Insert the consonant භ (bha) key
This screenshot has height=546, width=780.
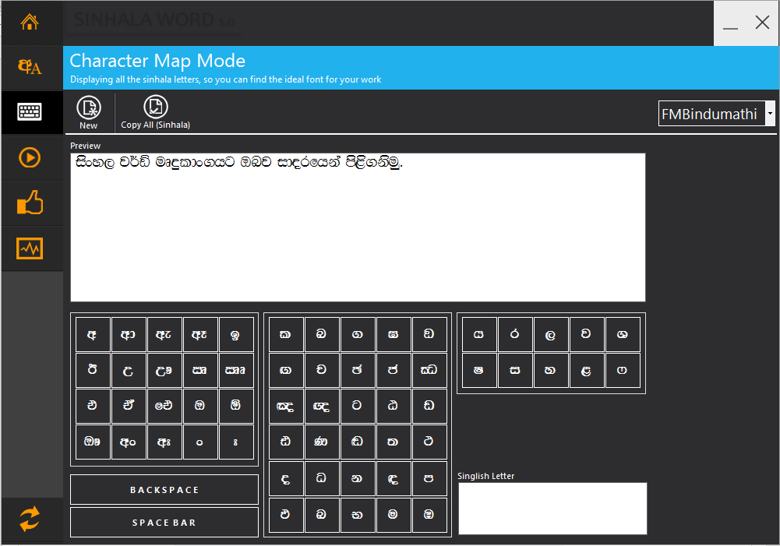click(x=358, y=515)
